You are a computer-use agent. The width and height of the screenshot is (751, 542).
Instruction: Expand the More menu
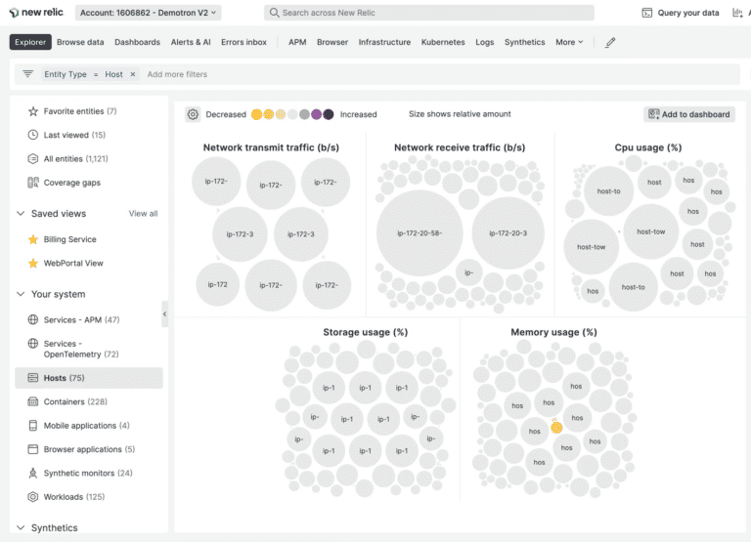(569, 42)
